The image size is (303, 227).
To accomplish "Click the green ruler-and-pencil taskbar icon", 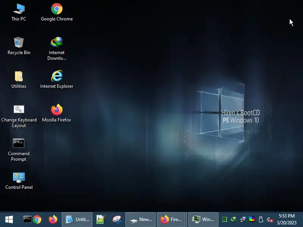I will pos(100,219).
